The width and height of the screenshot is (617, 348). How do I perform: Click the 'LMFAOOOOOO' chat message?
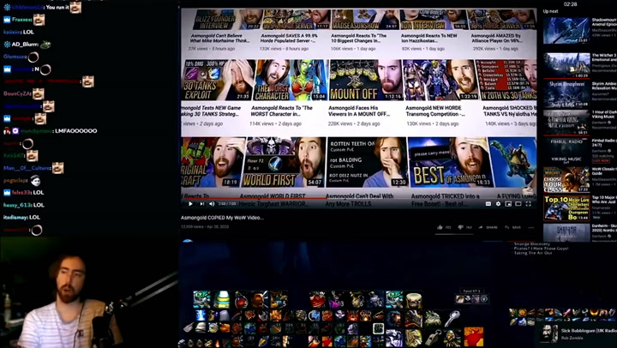click(76, 130)
